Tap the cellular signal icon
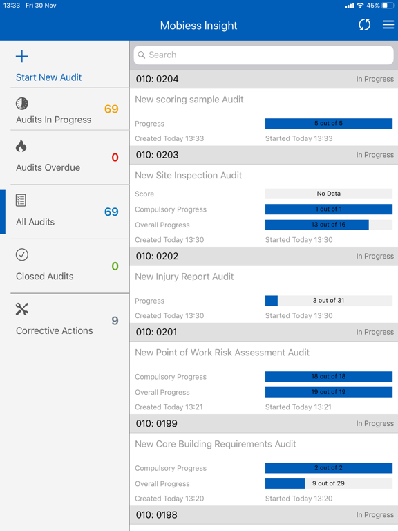Screen dimensions: 398x531 pyautogui.click(x=349, y=6)
